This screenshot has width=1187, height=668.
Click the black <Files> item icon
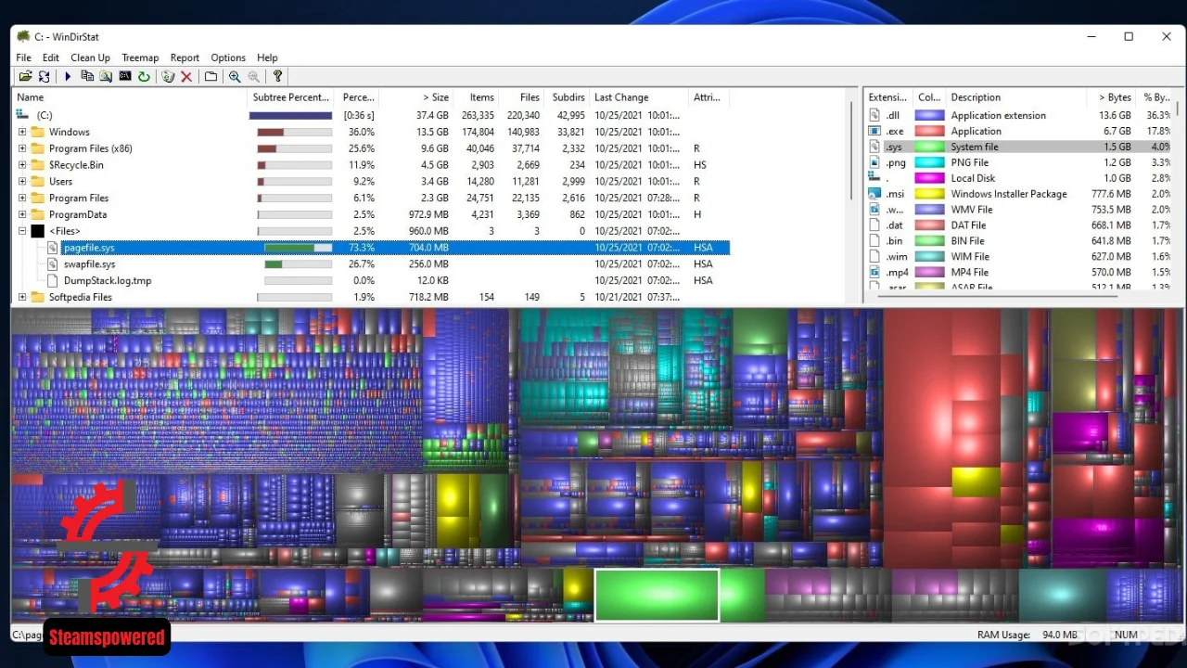[37, 231]
